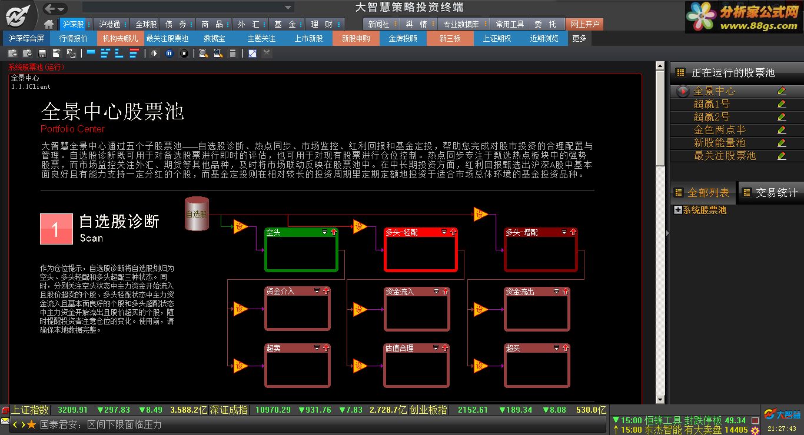
Task: Click the 常用工具 button
Action: point(510,24)
